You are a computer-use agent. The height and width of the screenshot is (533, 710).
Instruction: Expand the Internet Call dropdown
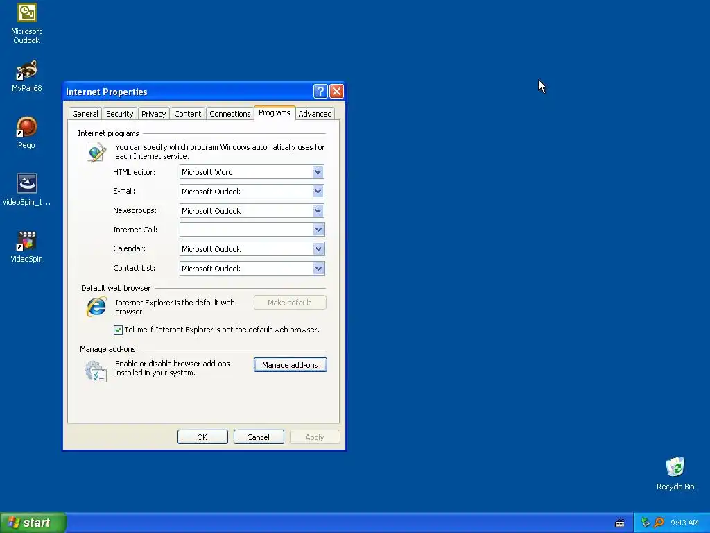pos(318,230)
